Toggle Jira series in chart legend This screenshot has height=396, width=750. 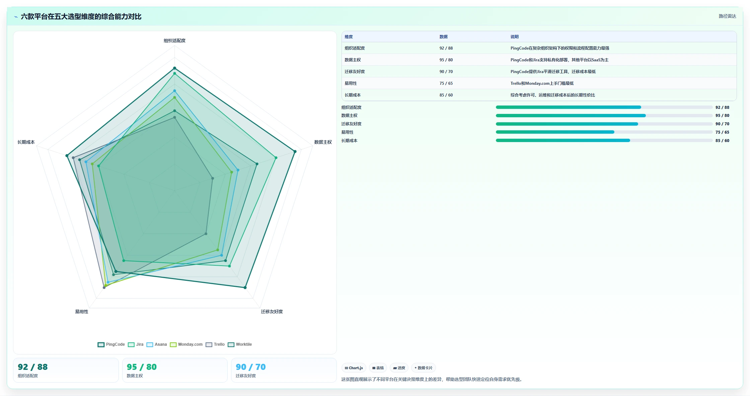point(136,344)
